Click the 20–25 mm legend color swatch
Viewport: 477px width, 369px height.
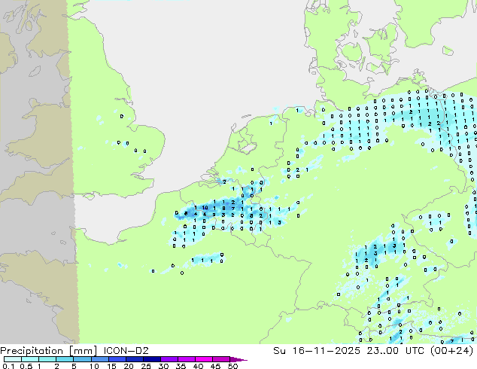(x=135, y=359)
